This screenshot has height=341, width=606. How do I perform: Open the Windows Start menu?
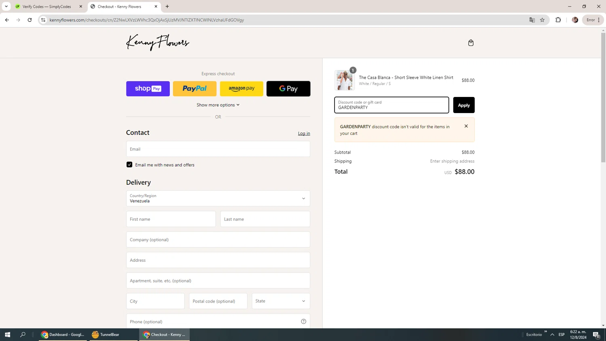[7, 335]
